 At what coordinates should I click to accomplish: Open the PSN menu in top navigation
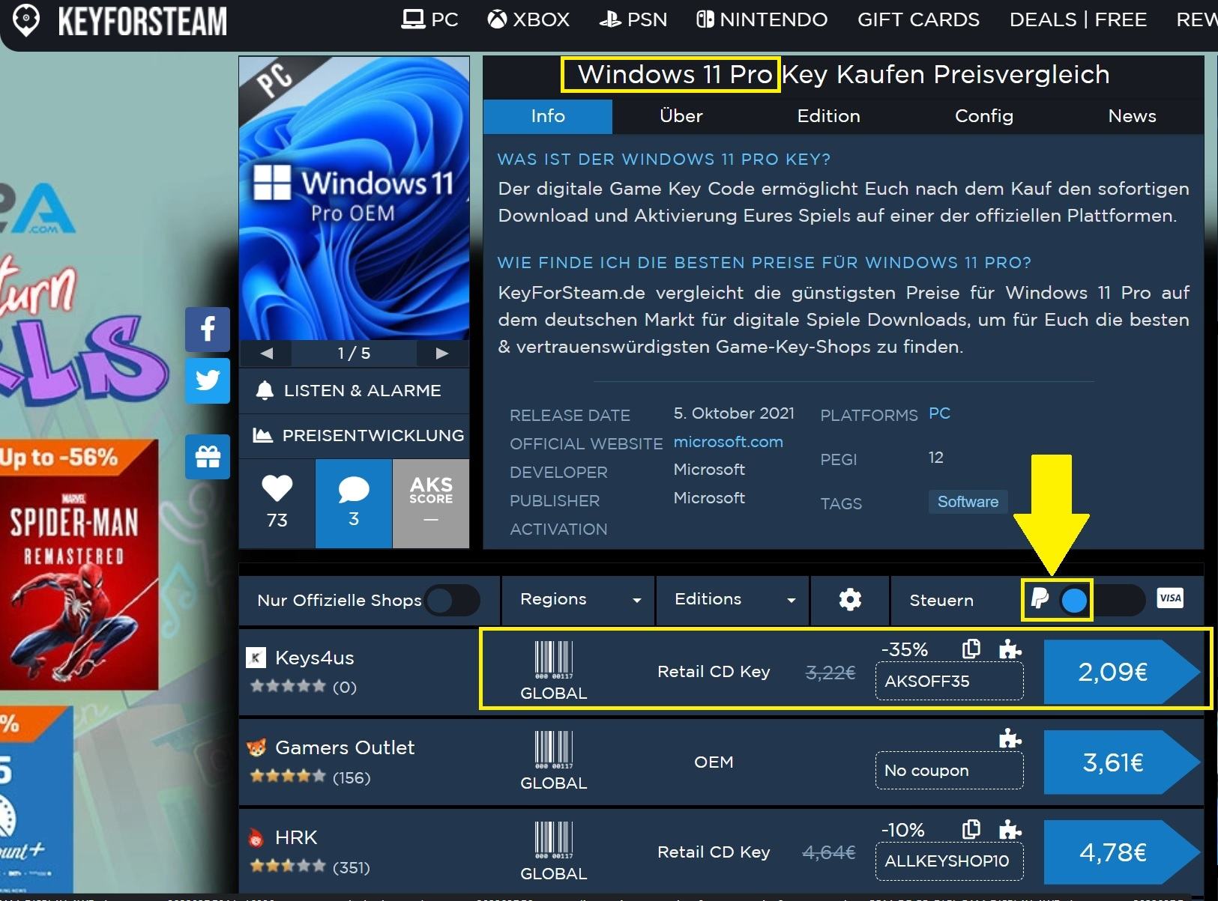pos(633,19)
